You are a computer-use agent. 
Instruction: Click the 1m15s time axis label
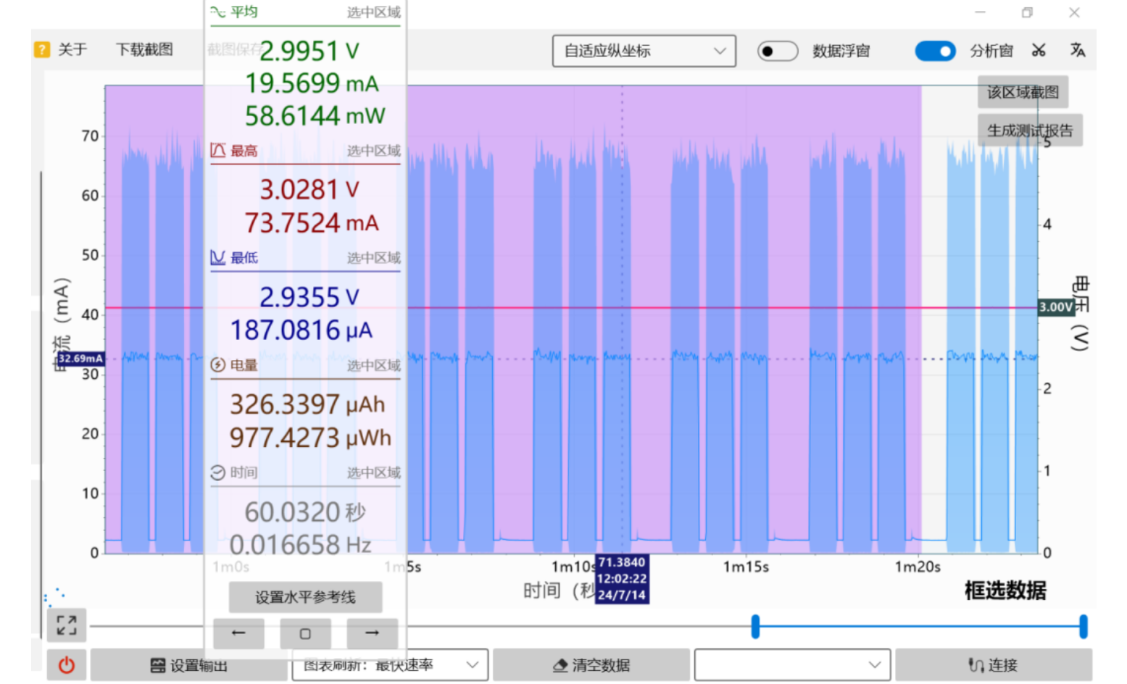click(746, 567)
